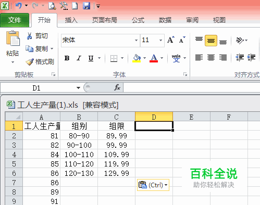Switch to the 页面布局 tab
The image size is (260, 205).
(x=105, y=20)
